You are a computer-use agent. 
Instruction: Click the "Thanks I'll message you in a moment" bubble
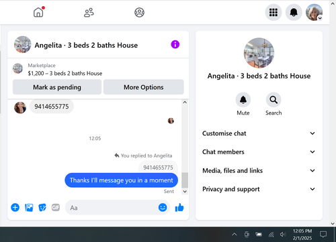coord(121,180)
